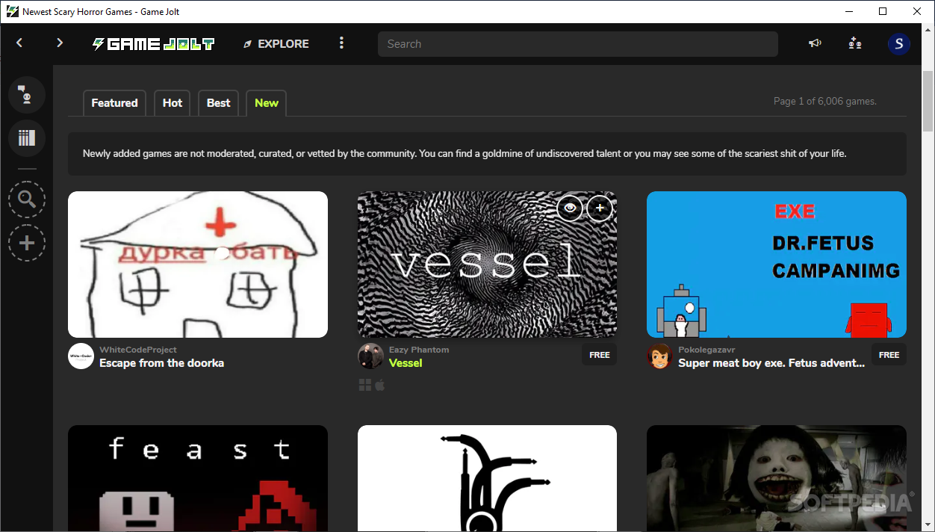Open the three-dot more menu

[341, 43]
